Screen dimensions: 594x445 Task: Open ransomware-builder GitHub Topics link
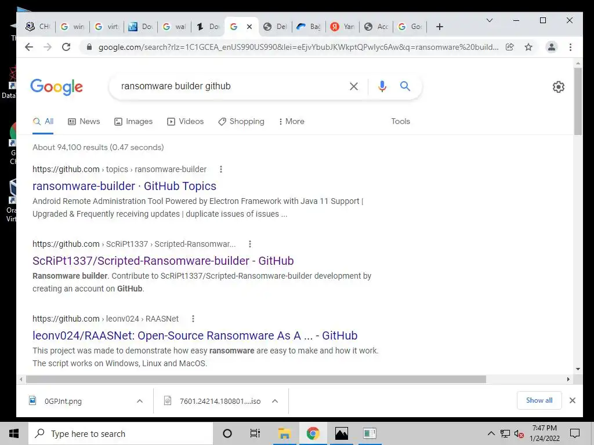coord(124,186)
